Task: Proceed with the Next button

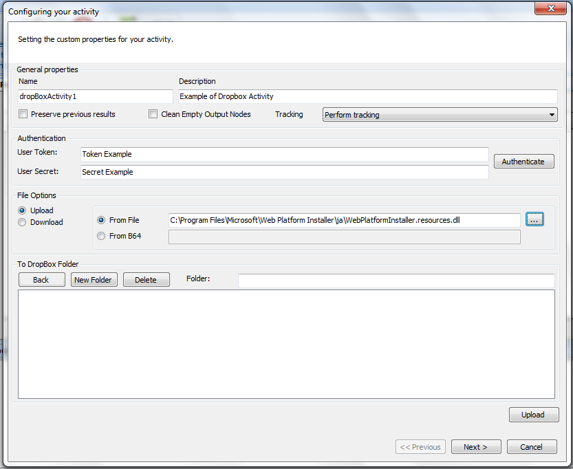Action: point(476,447)
